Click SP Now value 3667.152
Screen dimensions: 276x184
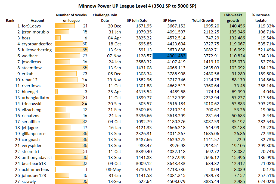[x=176, y=26]
